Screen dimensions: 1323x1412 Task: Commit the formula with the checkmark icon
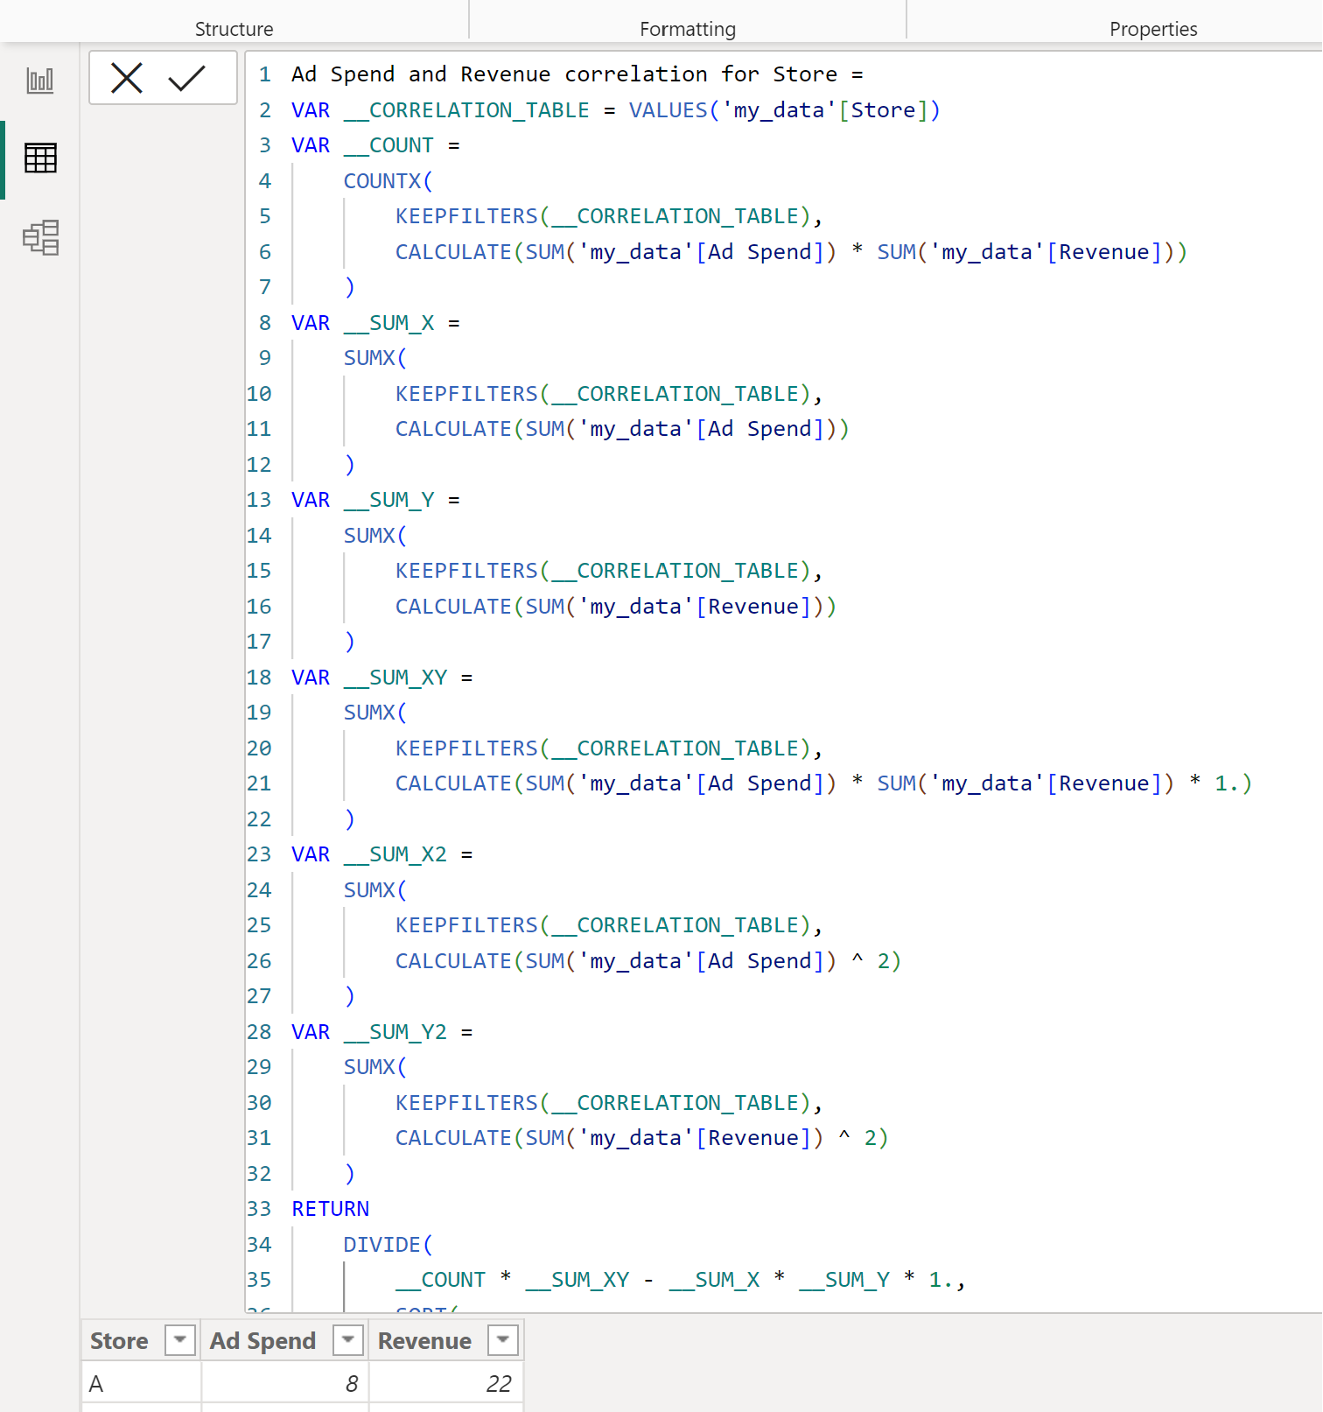(186, 78)
